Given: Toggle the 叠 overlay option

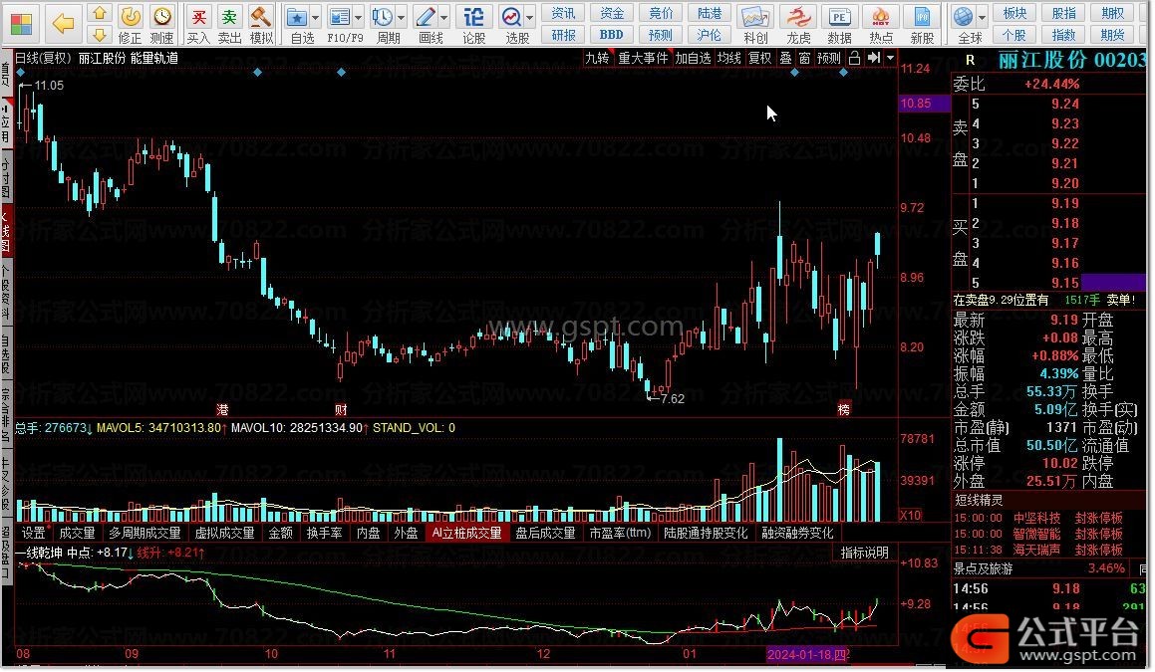Looking at the screenshot, I should coord(785,58).
